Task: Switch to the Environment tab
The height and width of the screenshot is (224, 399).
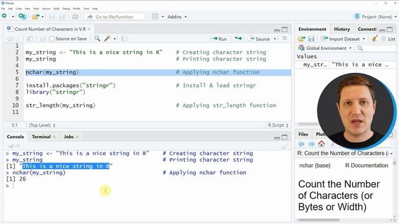Action: click(312, 29)
